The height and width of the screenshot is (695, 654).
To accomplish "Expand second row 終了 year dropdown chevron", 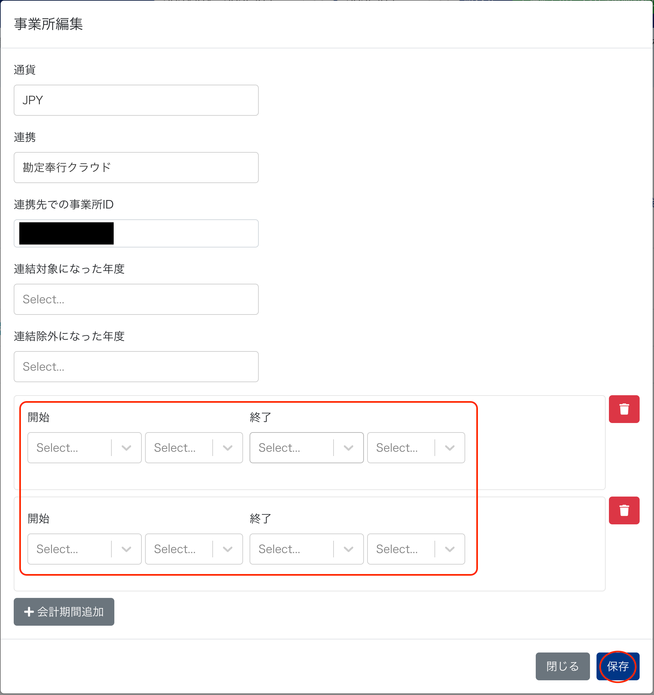I will (348, 549).
